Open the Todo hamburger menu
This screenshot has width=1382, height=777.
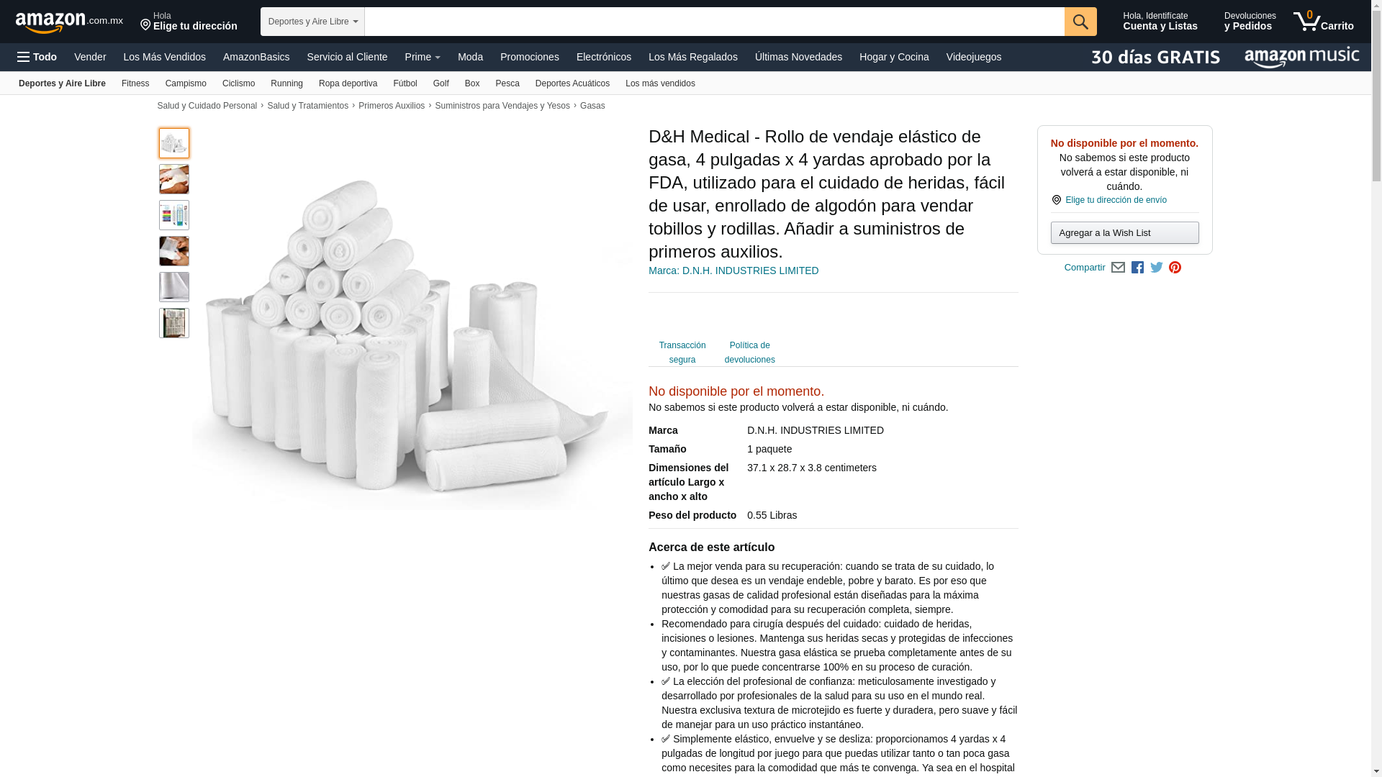[37, 57]
